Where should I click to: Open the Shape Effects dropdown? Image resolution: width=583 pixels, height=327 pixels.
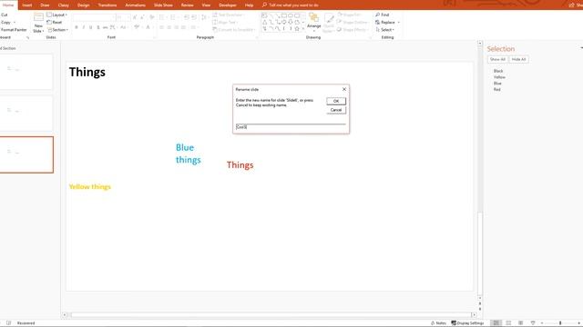click(x=353, y=30)
